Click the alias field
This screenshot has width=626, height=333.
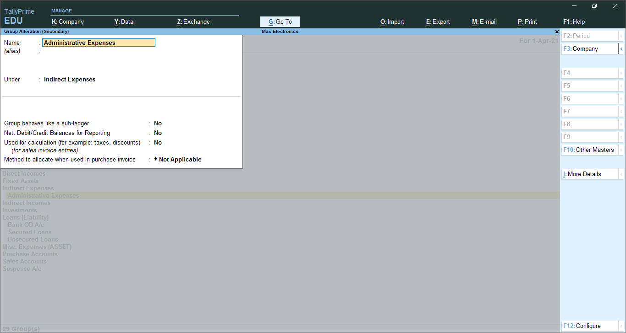pyautogui.click(x=99, y=51)
